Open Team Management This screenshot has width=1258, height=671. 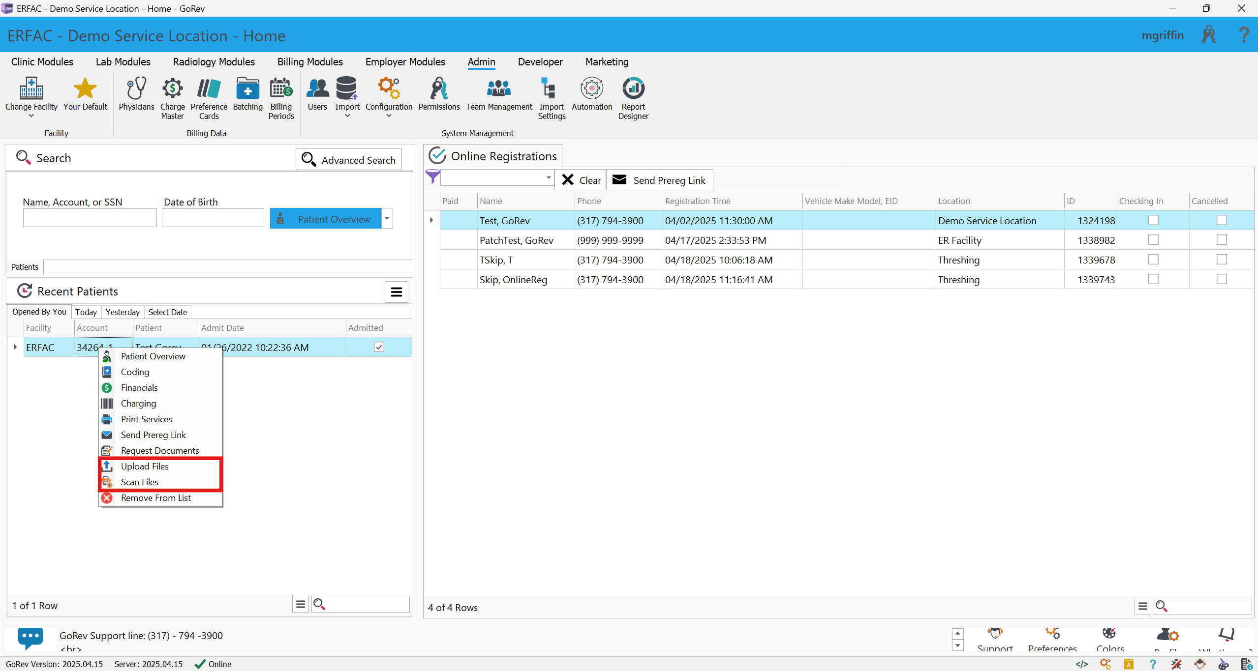[x=499, y=94]
